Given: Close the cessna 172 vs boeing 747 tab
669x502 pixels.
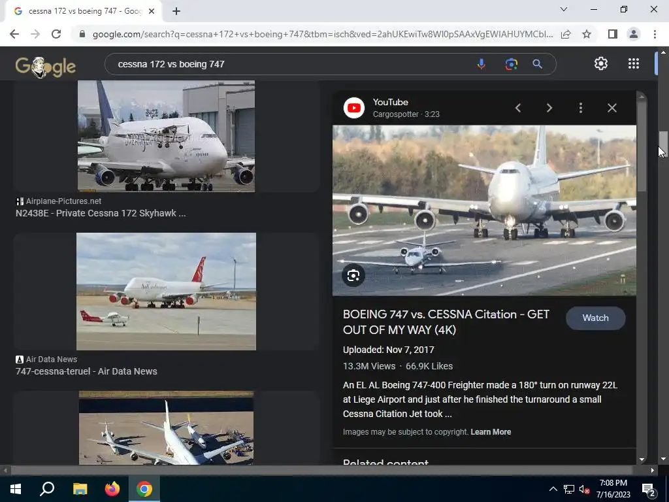Looking at the screenshot, I should (x=152, y=12).
